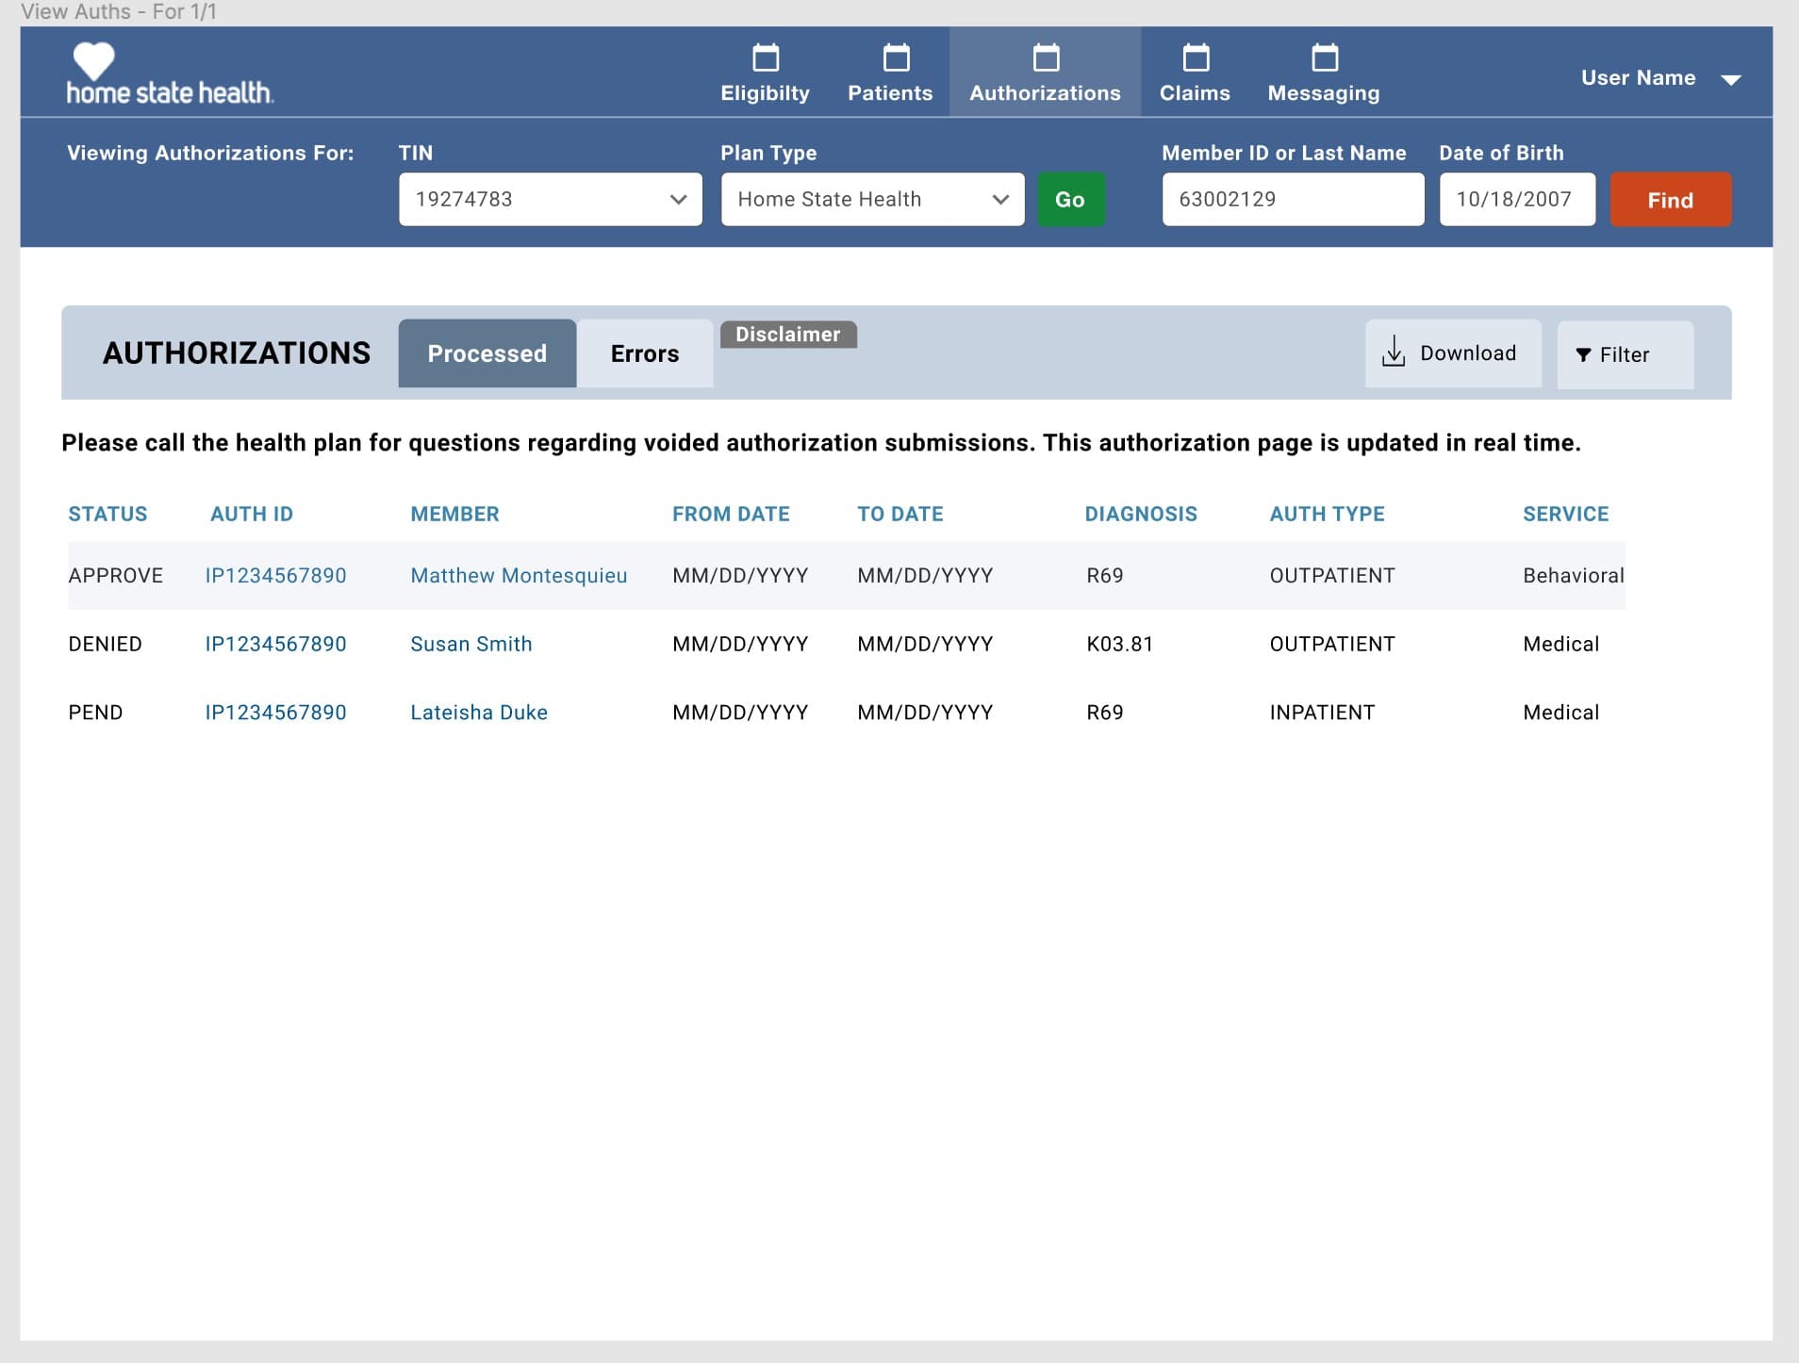The image size is (1799, 1363).
Task: Click the red Find button
Action: 1671,199
